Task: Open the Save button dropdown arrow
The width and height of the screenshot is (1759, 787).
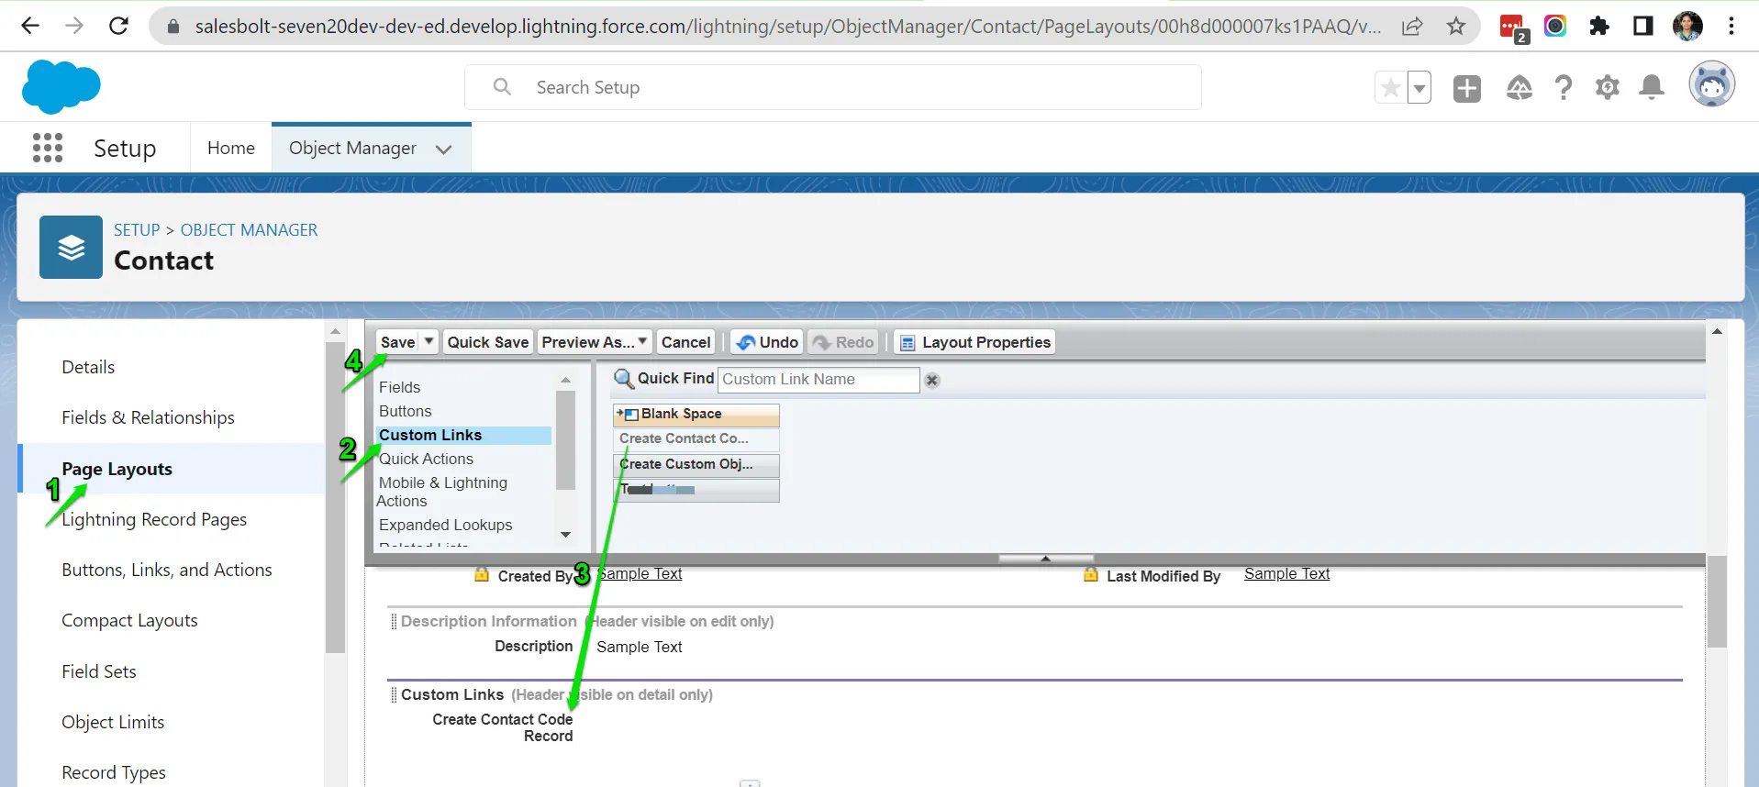Action: pos(429,341)
